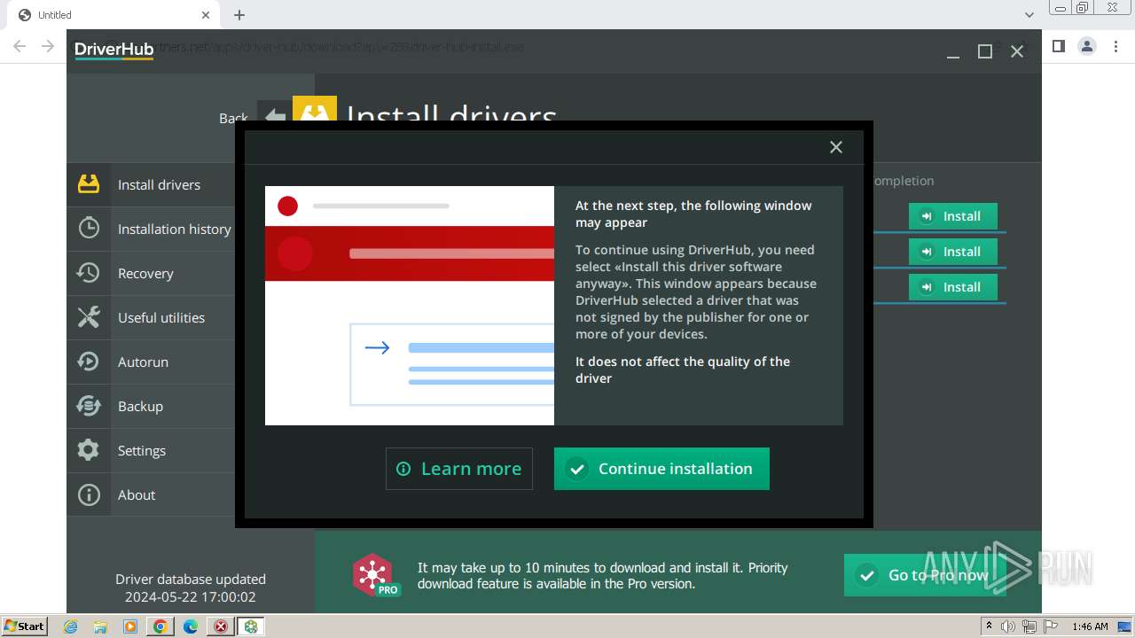
Task: Open About label in sidebar
Action: [137, 494]
